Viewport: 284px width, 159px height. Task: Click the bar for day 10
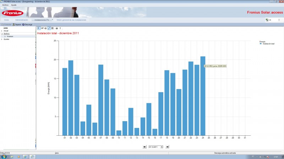pos(119,133)
